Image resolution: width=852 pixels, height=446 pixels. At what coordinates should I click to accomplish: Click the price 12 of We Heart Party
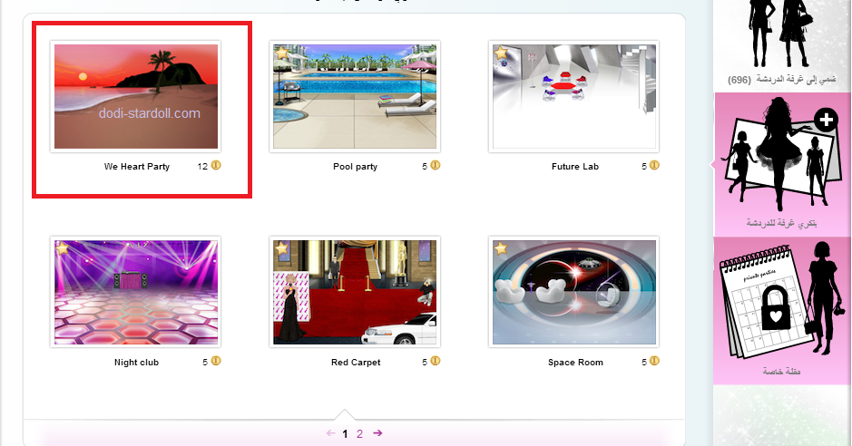click(202, 167)
